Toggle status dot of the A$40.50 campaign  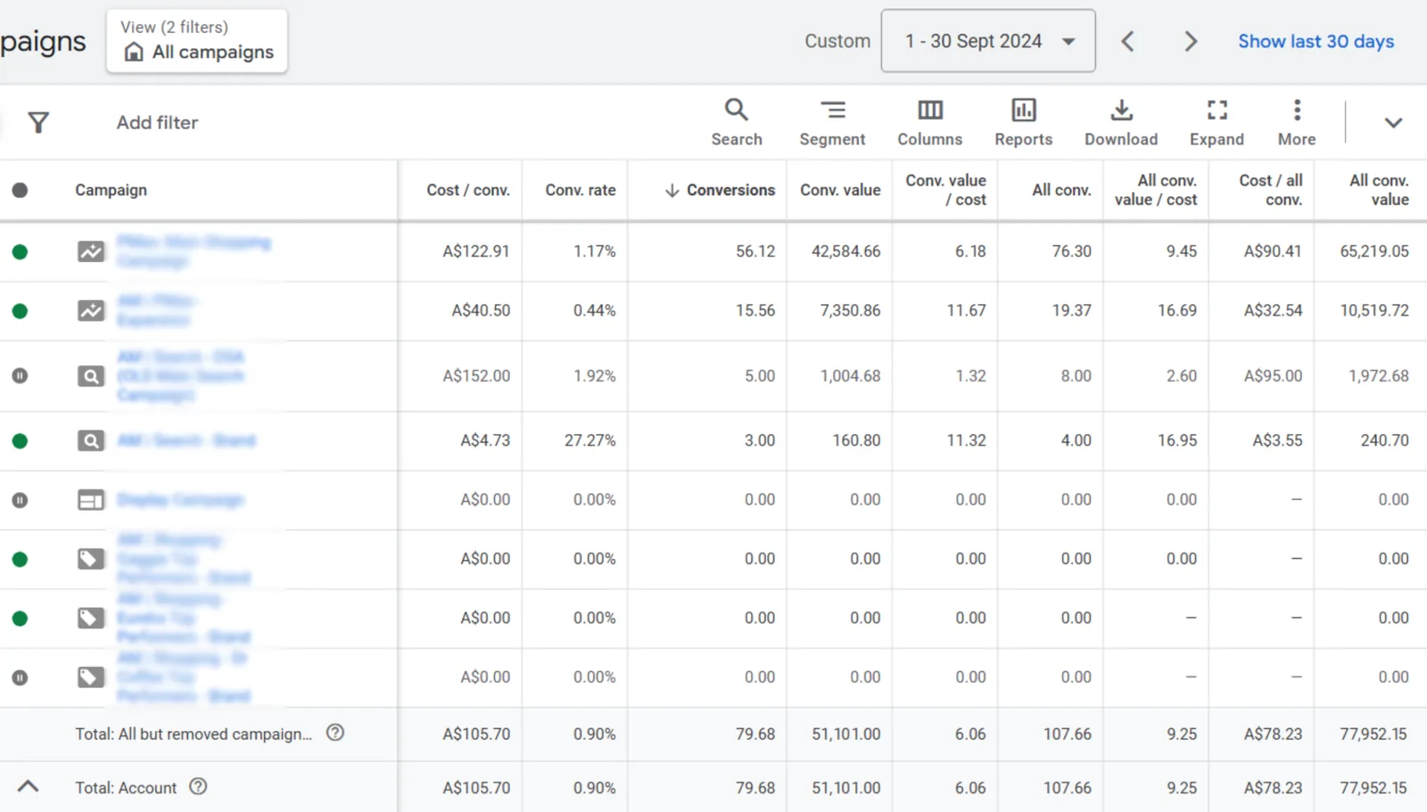[x=20, y=311]
